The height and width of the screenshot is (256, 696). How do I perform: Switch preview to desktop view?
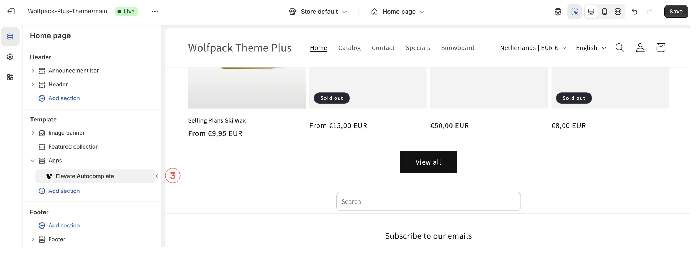[x=591, y=12]
